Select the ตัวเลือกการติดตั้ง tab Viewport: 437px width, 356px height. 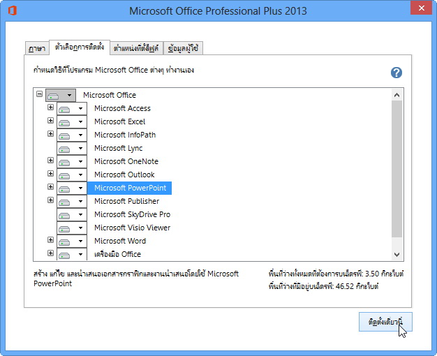tap(80, 47)
